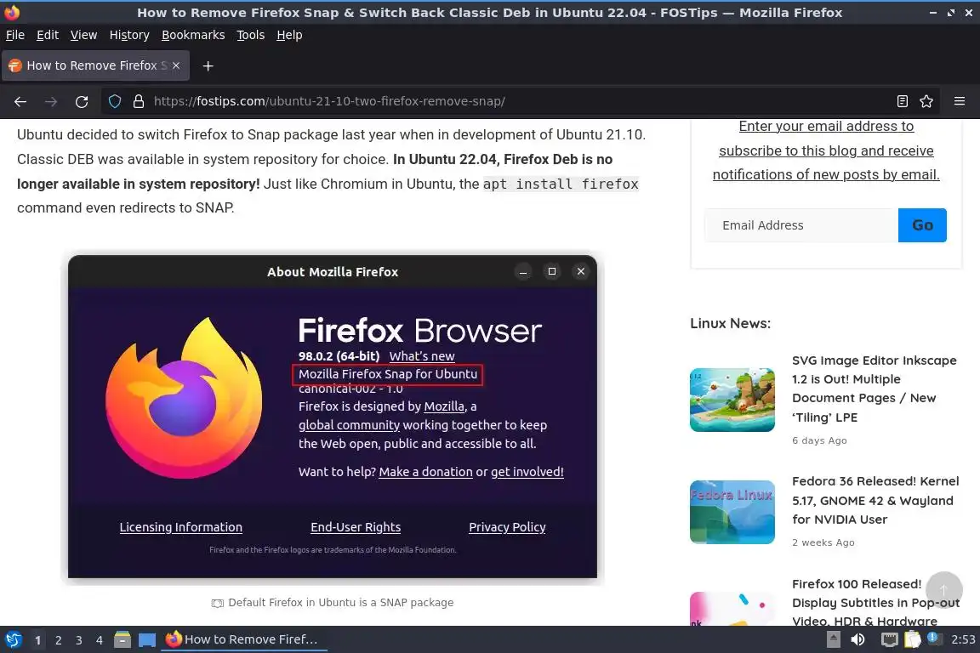Open the Inkscape 1.2 news article title

[874, 389]
